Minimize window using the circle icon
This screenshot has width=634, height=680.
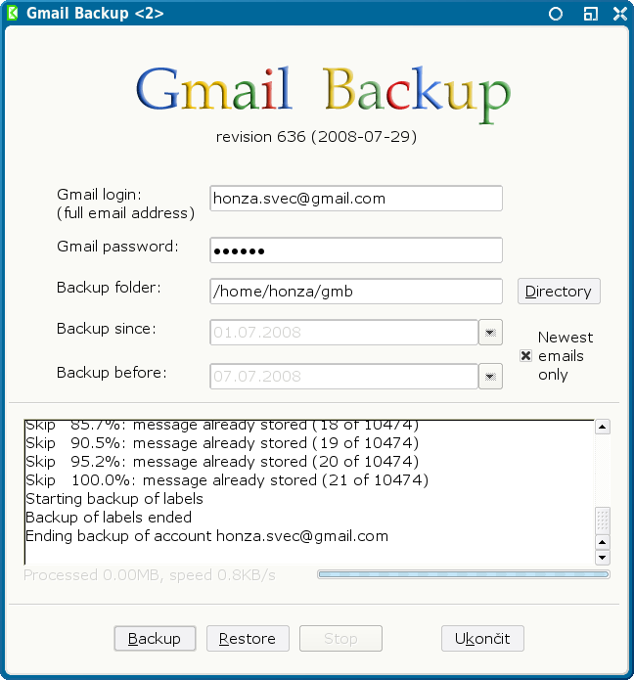tap(556, 14)
